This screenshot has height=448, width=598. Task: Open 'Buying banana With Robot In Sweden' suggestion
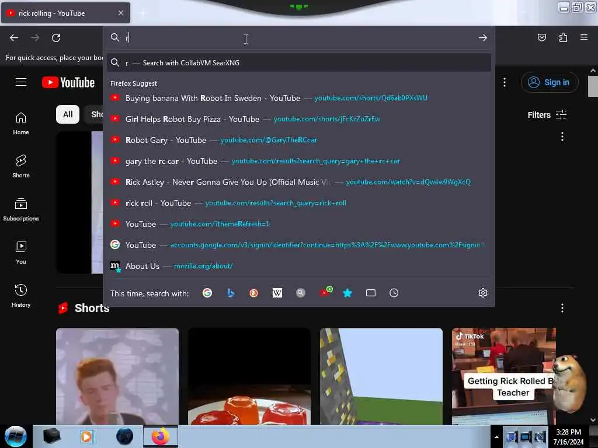click(299, 98)
